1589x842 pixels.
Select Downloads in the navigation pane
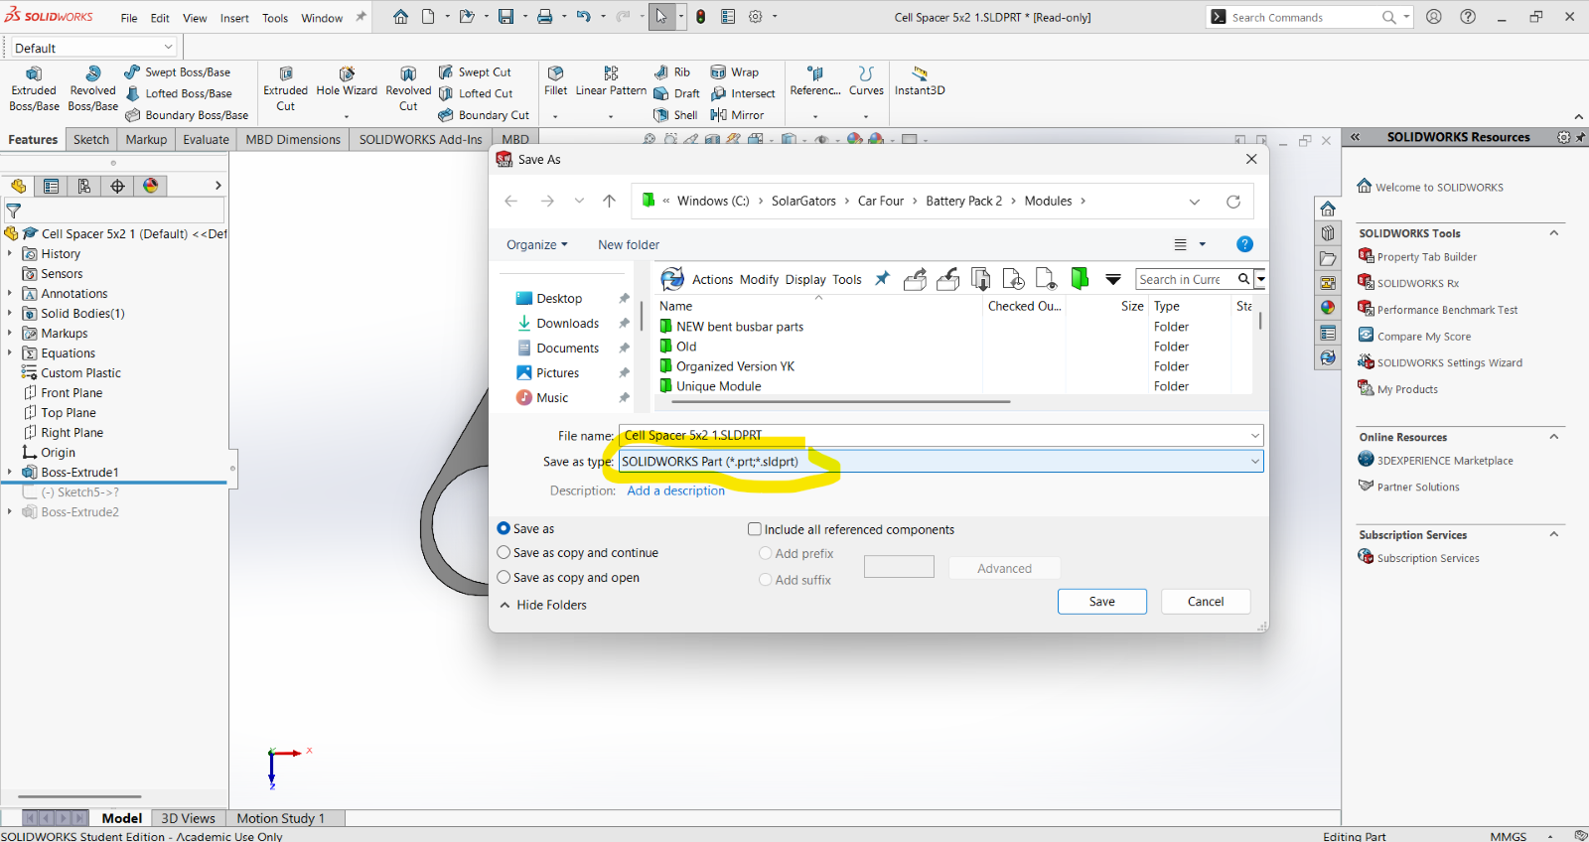point(568,323)
